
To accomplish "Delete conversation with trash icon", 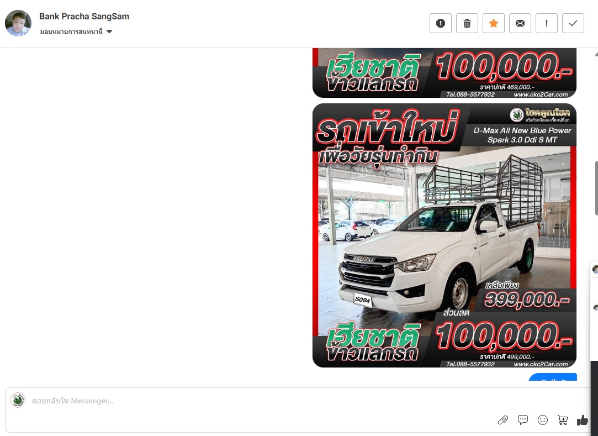I will tap(467, 23).
